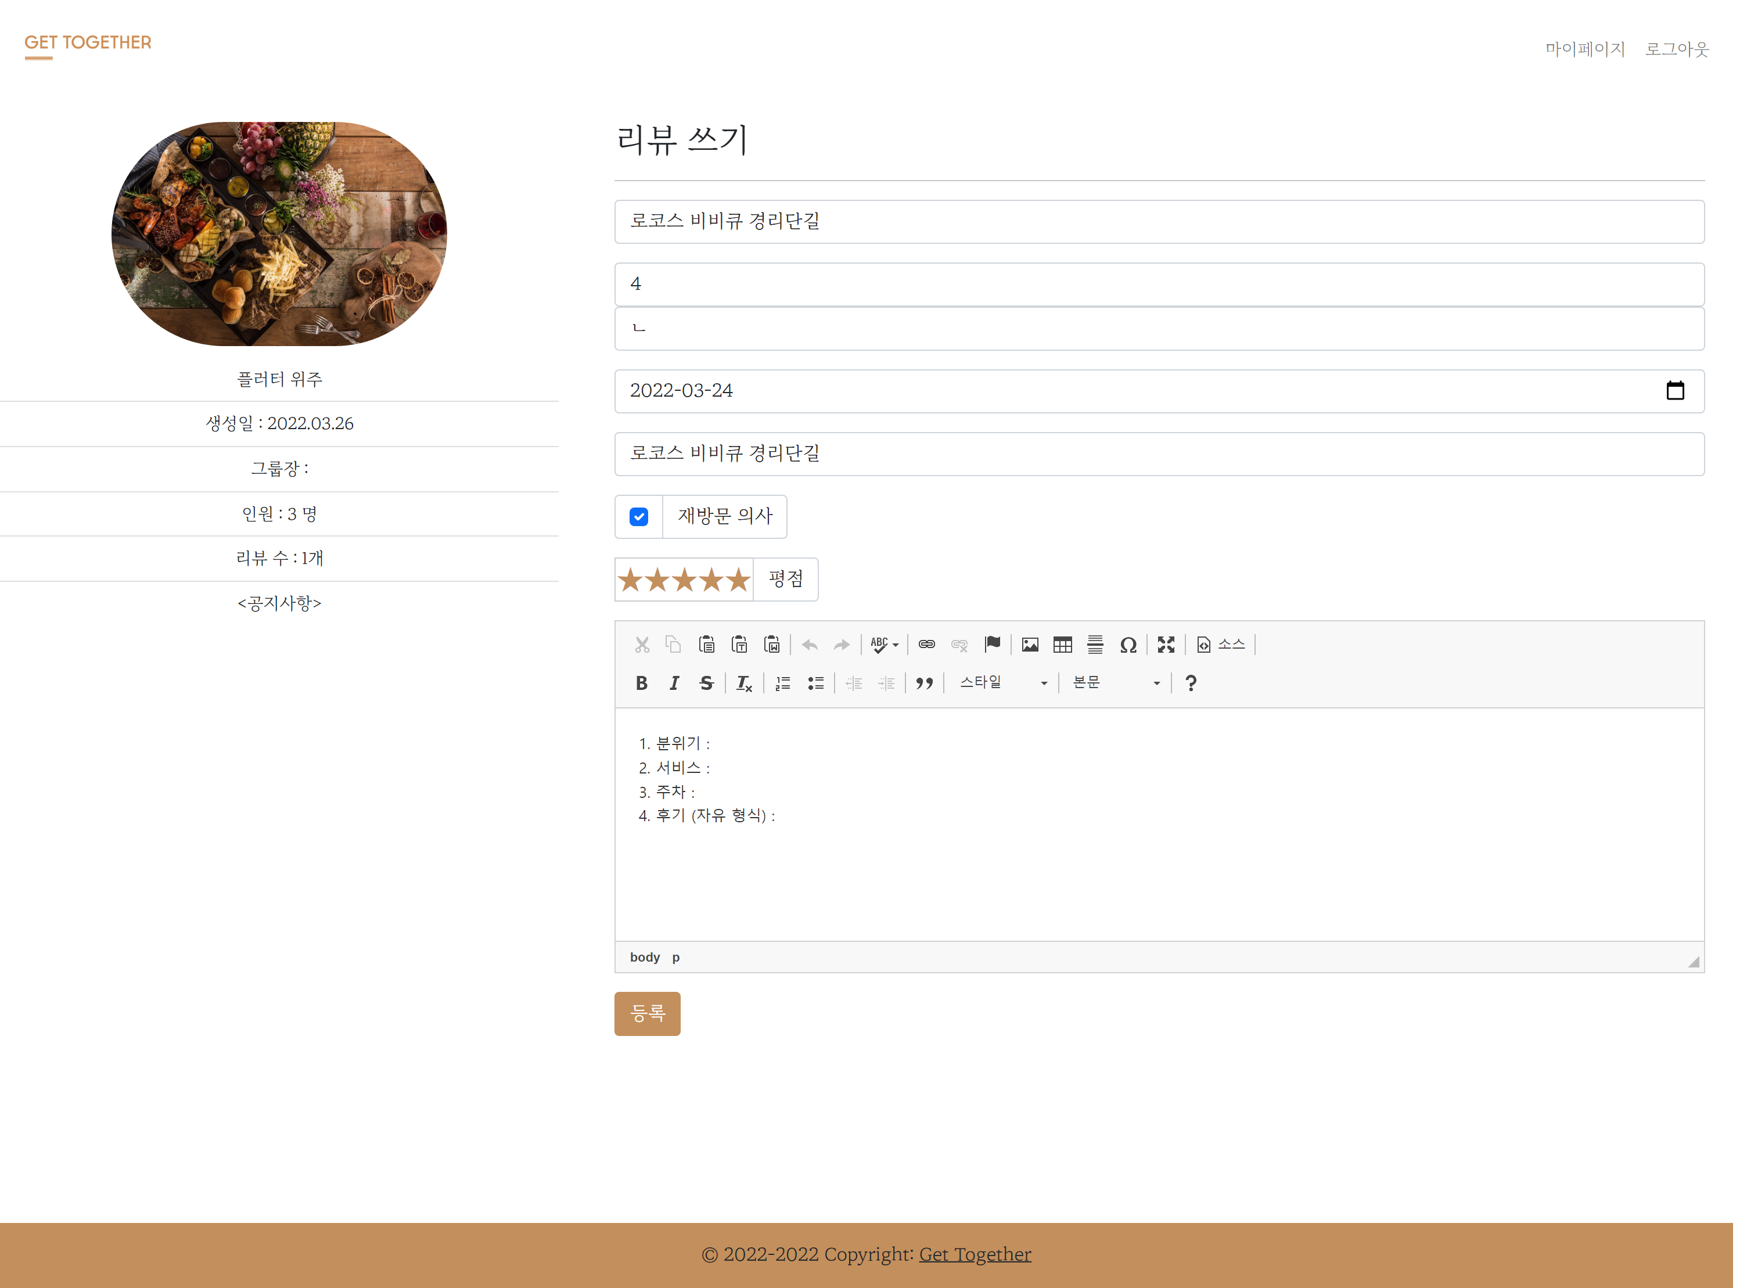Uncheck the 재방문 의사 checkbox
Image resolution: width=1747 pixels, height=1288 pixels.
point(638,517)
